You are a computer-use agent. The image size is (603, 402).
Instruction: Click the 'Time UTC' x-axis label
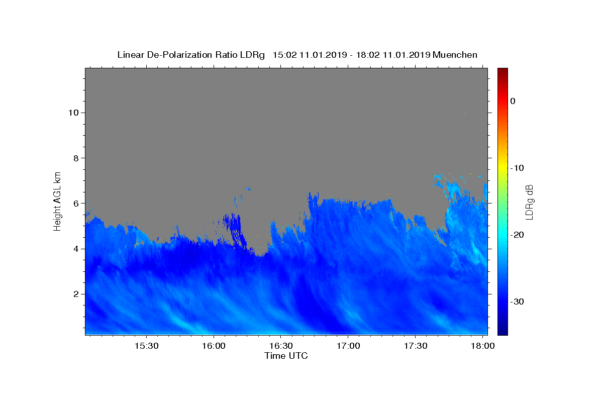(x=286, y=356)
